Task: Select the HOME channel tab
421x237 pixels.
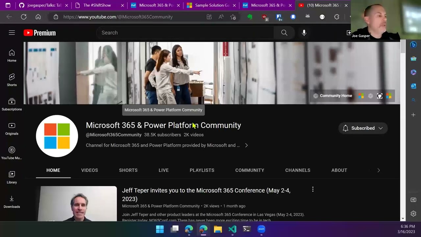Action: pyautogui.click(x=53, y=170)
